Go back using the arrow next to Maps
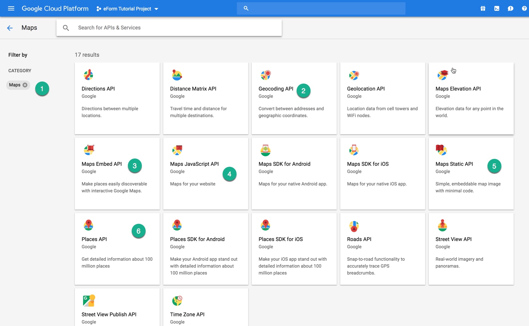Screen dimensions: 529x326 10,28
